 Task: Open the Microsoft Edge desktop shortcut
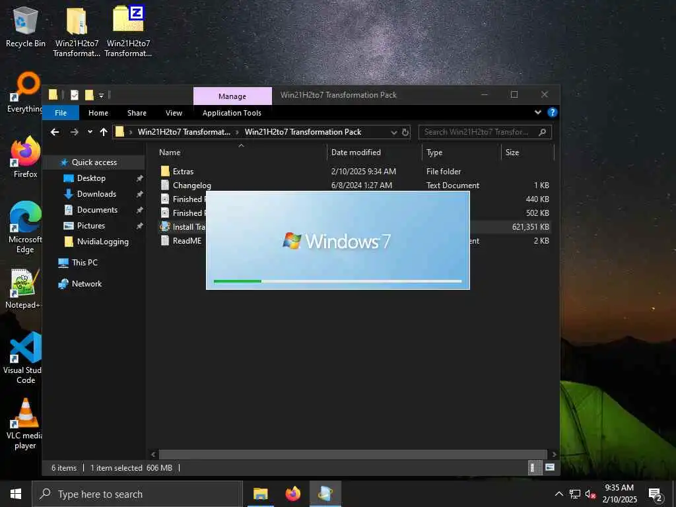click(25, 228)
